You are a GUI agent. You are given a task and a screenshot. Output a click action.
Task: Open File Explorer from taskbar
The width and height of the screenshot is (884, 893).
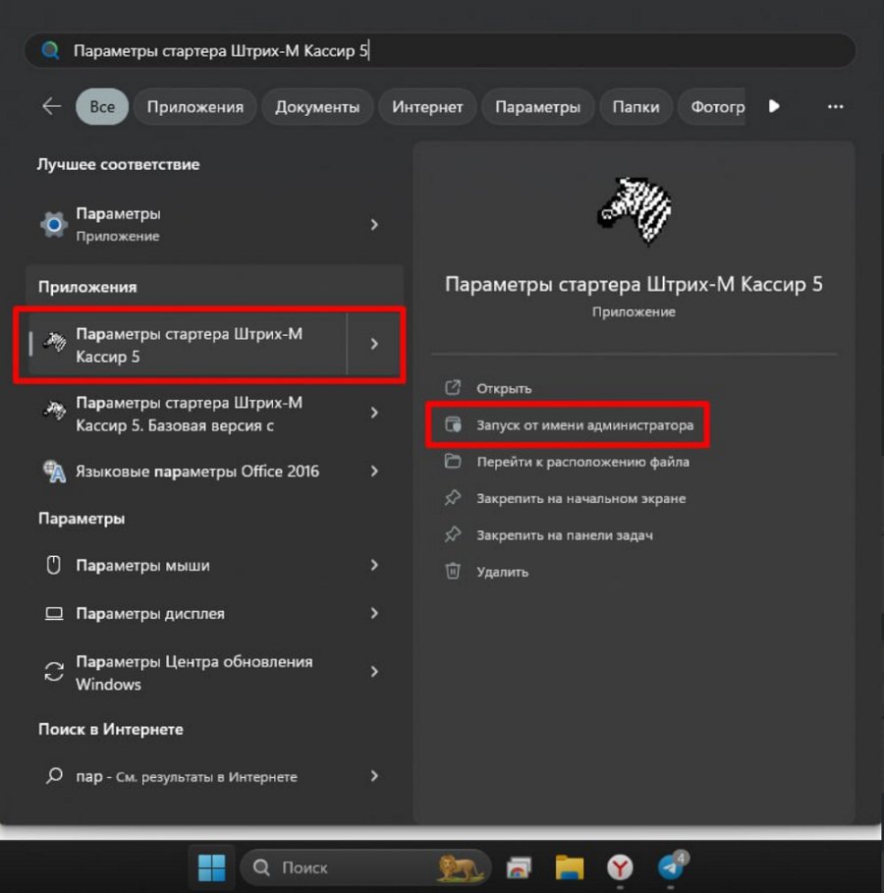(x=569, y=867)
